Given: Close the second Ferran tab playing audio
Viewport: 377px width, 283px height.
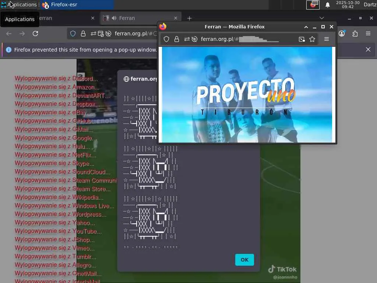Looking at the screenshot, I should click(176, 18).
